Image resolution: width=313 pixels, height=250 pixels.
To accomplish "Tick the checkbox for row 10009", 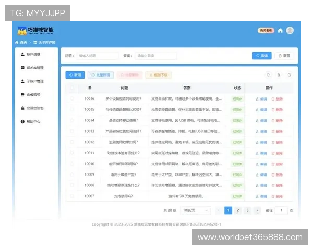I will click(72, 174).
